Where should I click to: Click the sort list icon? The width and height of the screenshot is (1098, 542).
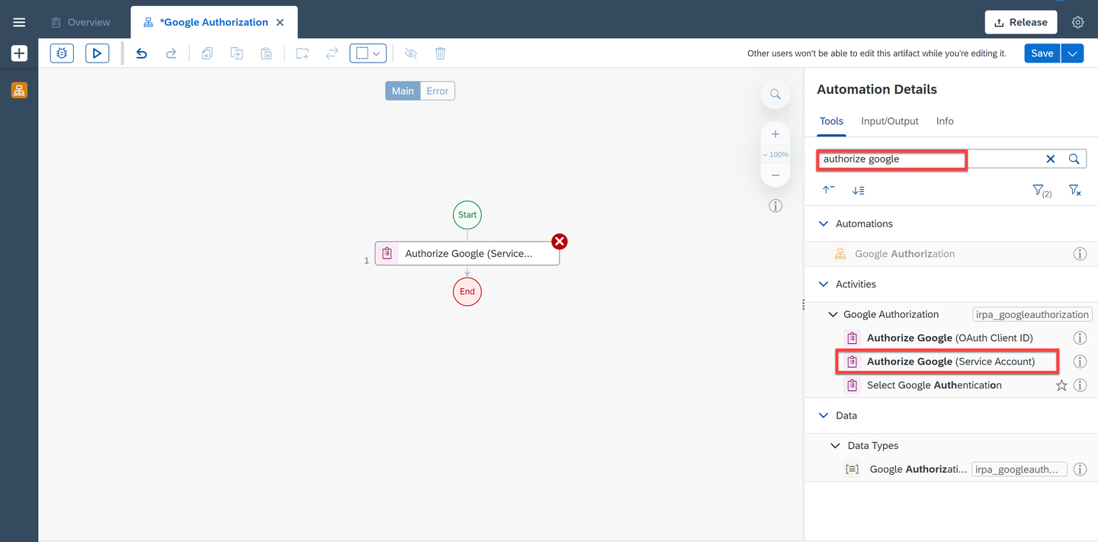tap(859, 190)
